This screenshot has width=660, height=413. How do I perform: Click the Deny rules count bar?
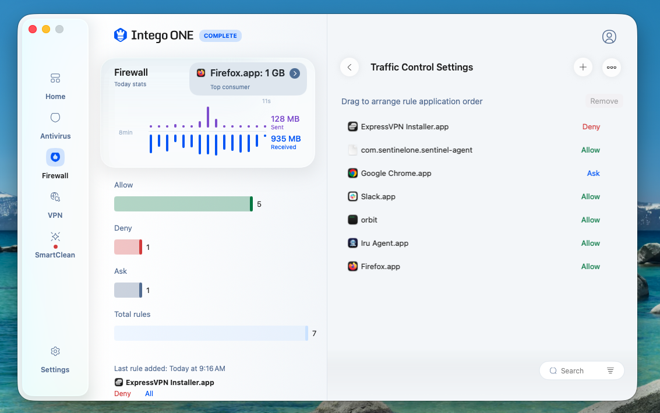point(128,247)
